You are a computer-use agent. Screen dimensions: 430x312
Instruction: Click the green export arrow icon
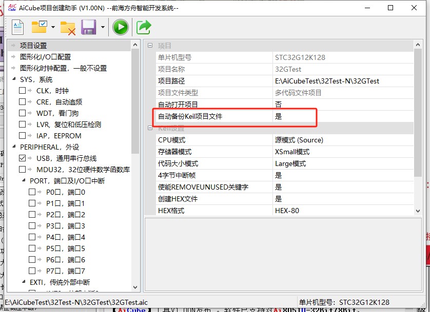[x=144, y=27]
